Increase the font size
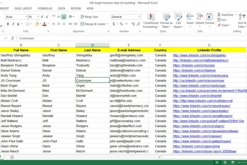This screenshot has height=165, width=247. pyautogui.click(x=42, y=17)
